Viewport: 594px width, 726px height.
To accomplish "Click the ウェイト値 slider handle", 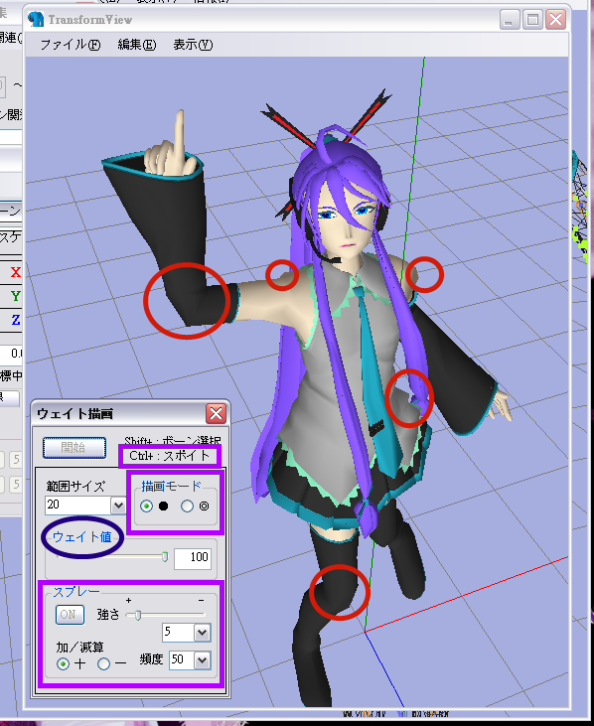I will click(x=164, y=557).
